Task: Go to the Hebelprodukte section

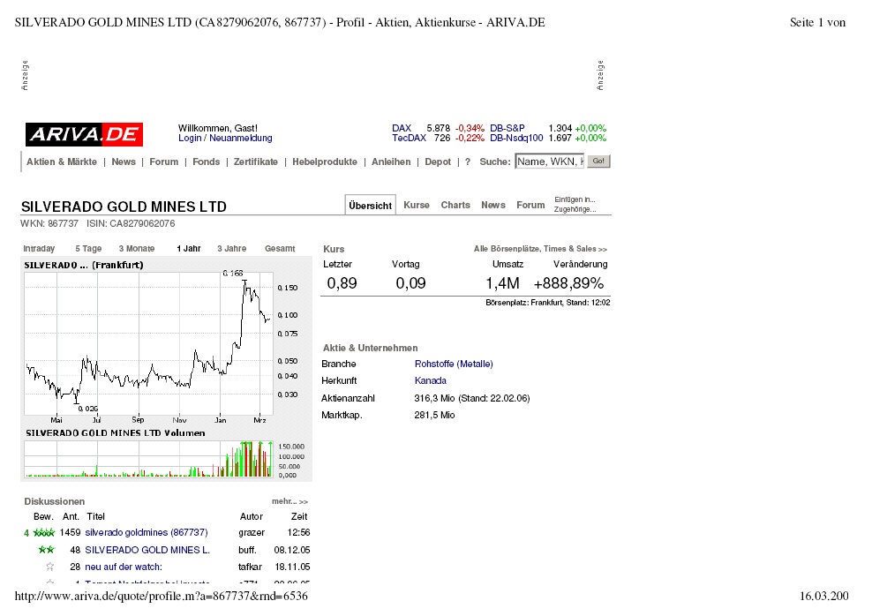Action: (x=325, y=162)
